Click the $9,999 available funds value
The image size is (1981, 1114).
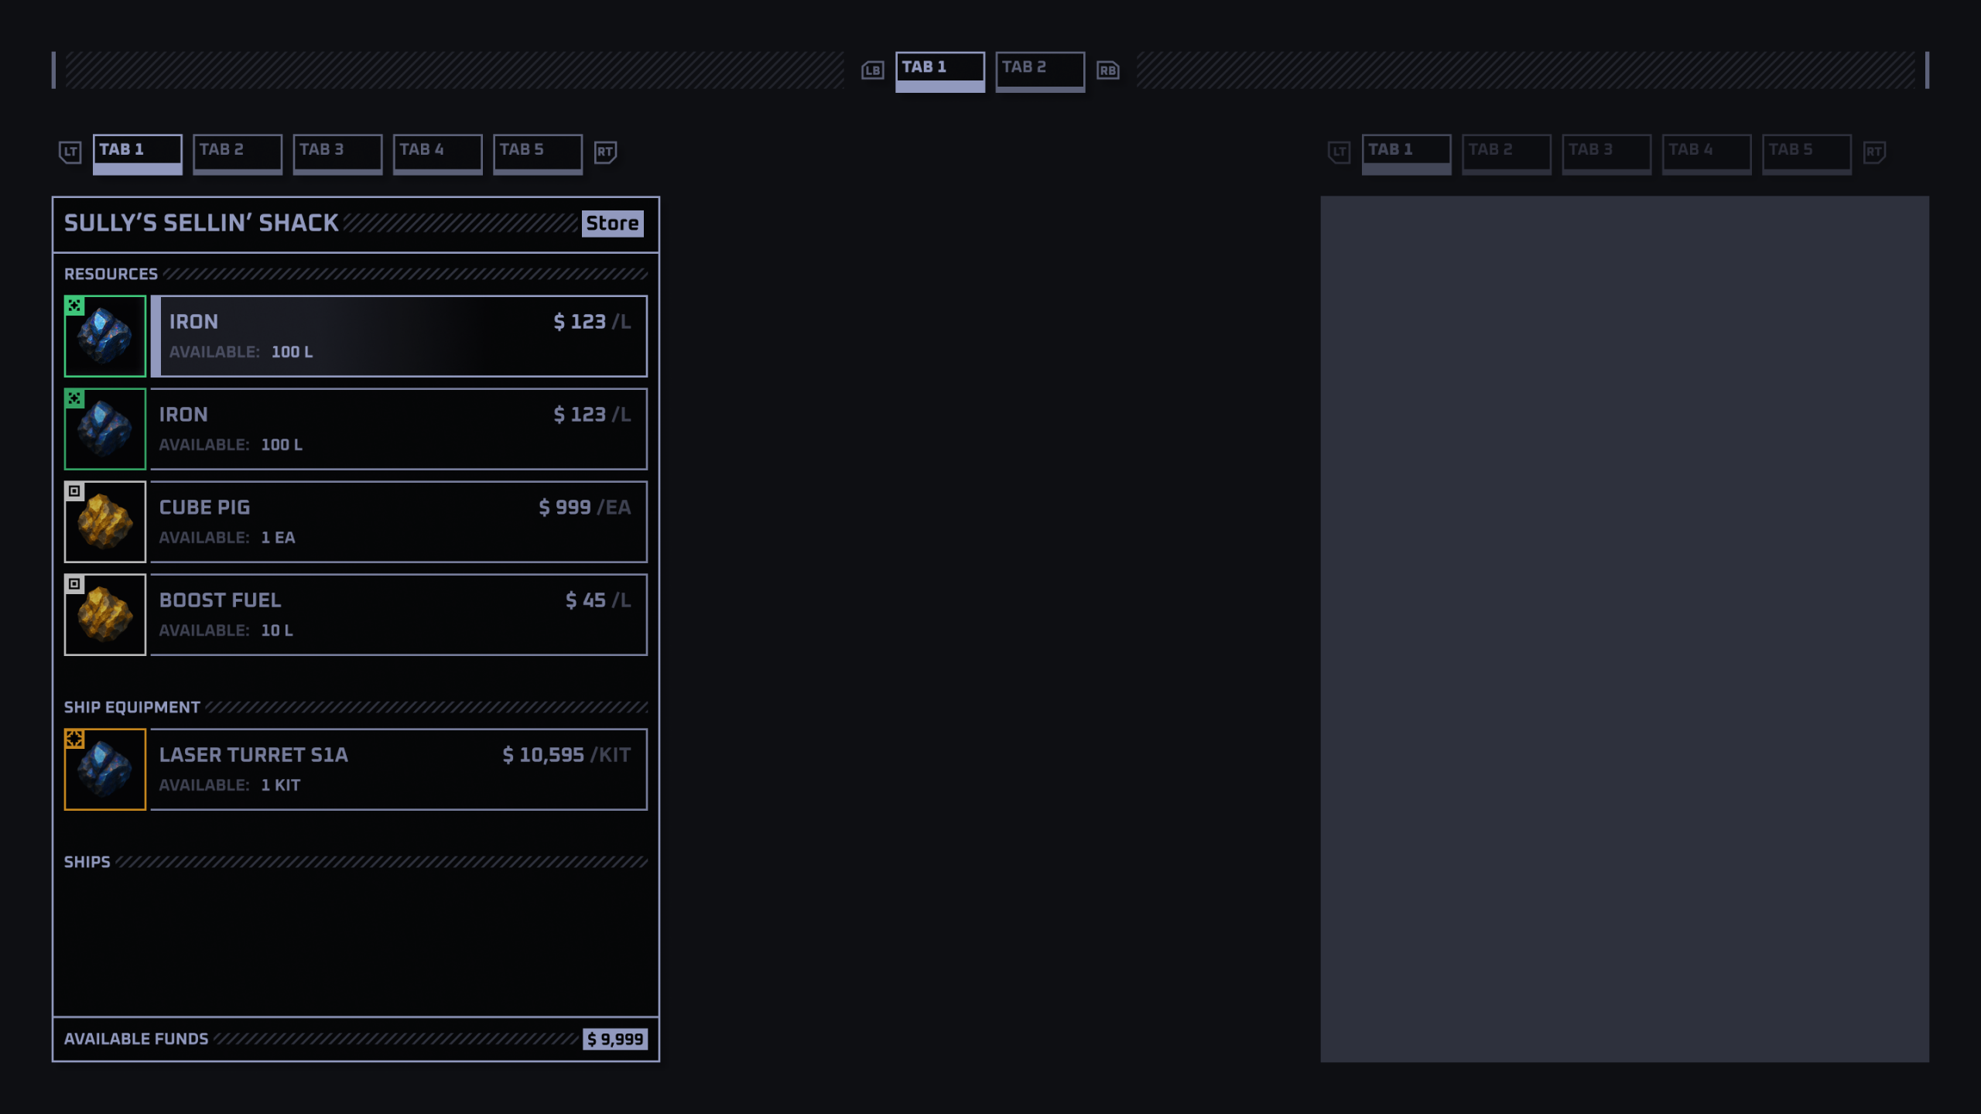point(614,1039)
